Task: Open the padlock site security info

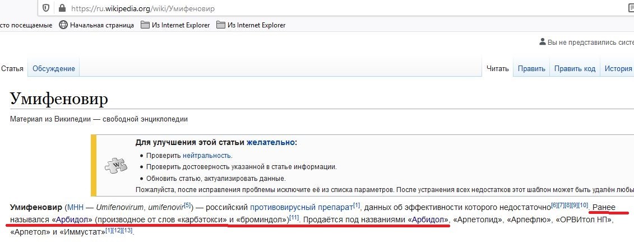Action: 62,8
